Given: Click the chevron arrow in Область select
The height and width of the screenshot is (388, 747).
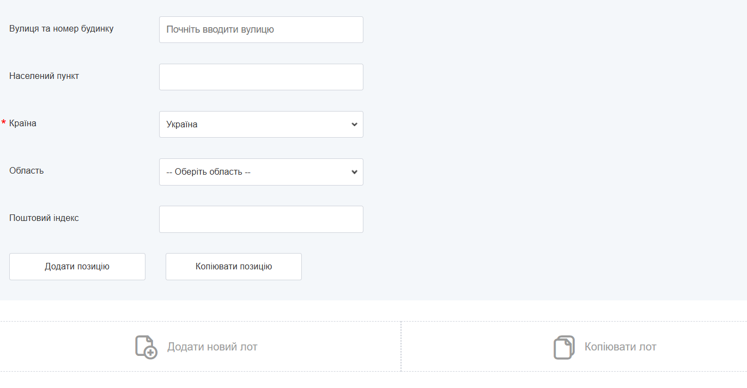Looking at the screenshot, I should [x=354, y=172].
